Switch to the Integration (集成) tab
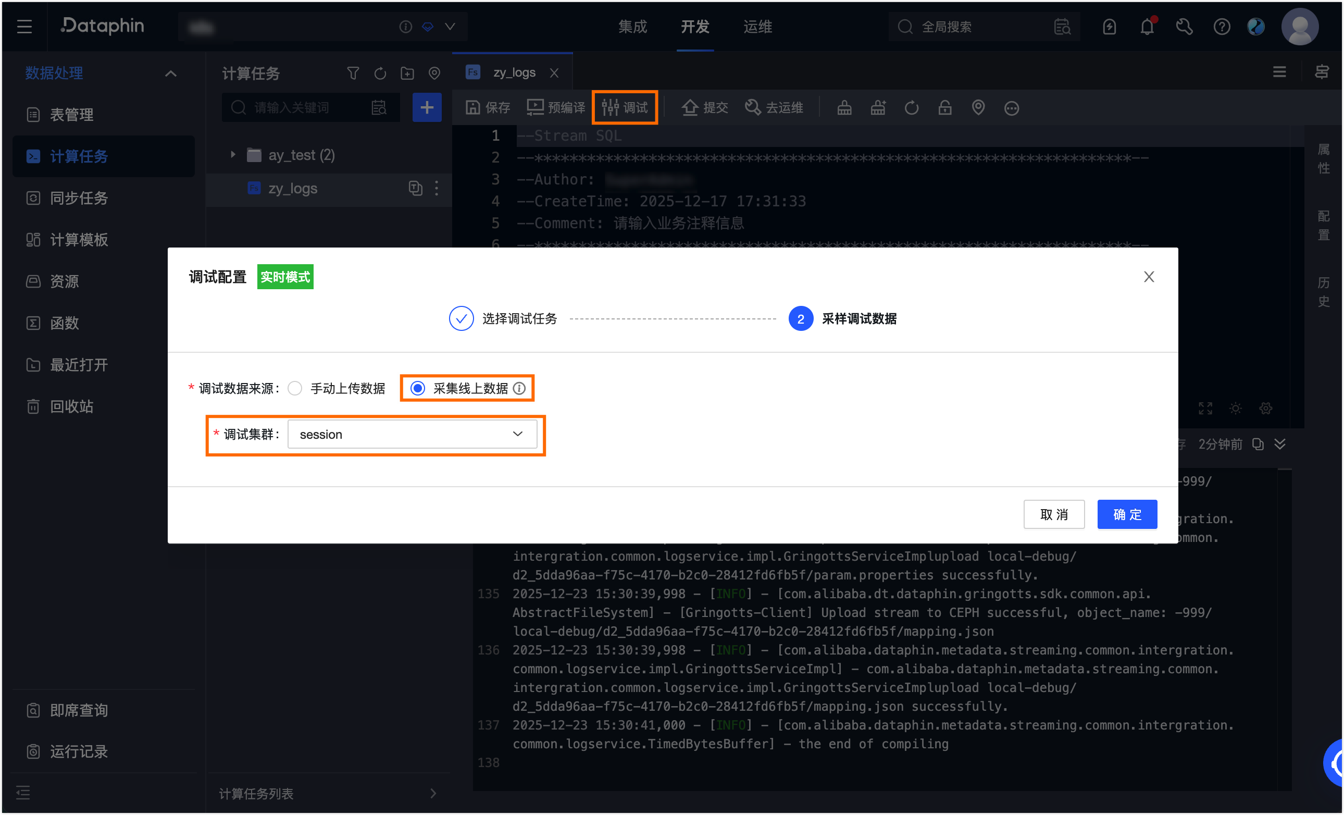The height and width of the screenshot is (815, 1344). pos(632,27)
